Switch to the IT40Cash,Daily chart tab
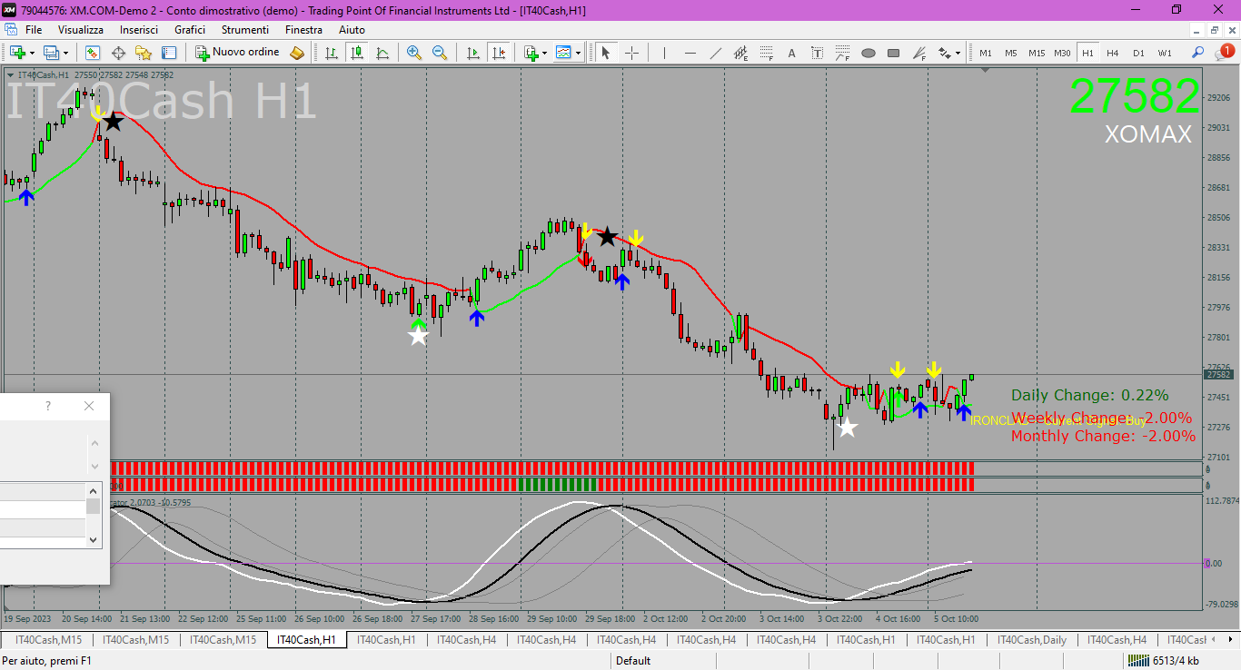The image size is (1241, 670). click(x=1032, y=640)
